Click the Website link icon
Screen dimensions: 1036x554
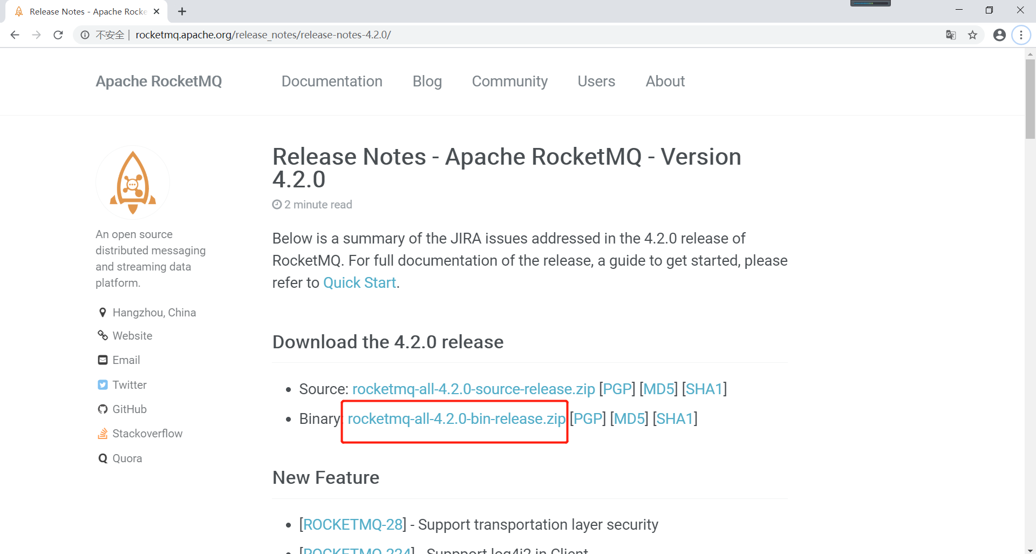[x=103, y=335]
